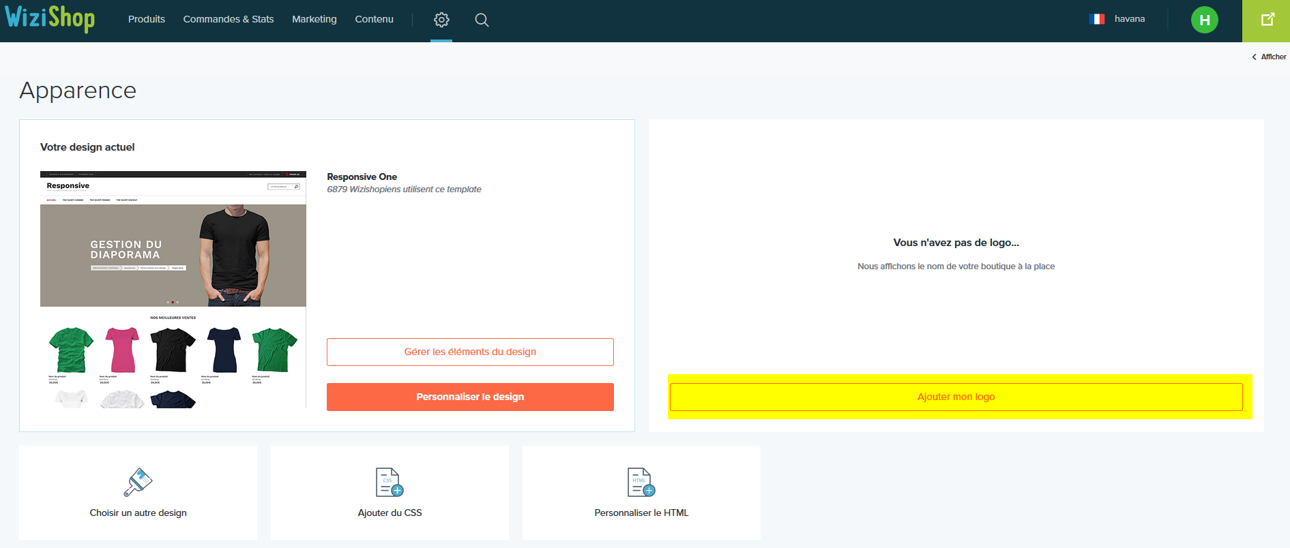The width and height of the screenshot is (1290, 548).
Task: Click the paintbrush design icon
Action: click(x=138, y=482)
